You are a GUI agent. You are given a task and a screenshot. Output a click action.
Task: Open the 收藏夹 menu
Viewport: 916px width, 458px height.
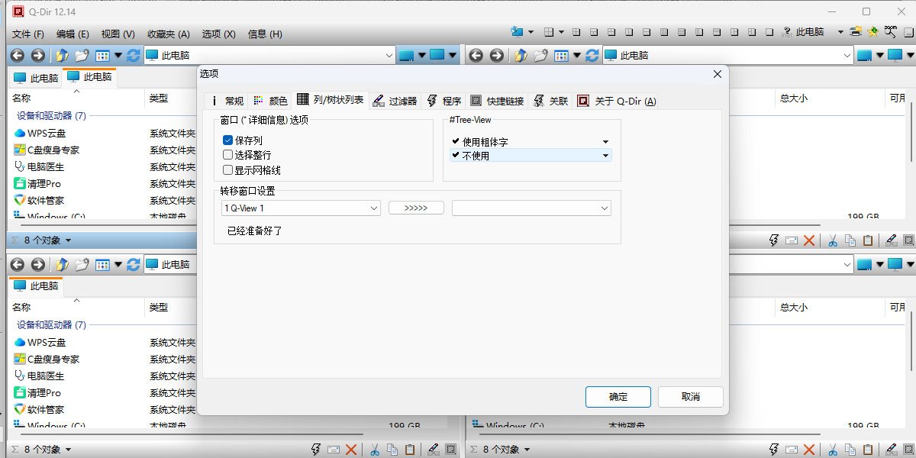click(x=168, y=34)
